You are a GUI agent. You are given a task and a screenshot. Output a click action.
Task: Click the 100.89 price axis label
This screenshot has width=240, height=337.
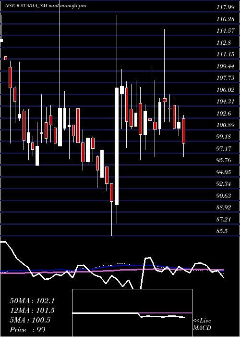coord(226,125)
